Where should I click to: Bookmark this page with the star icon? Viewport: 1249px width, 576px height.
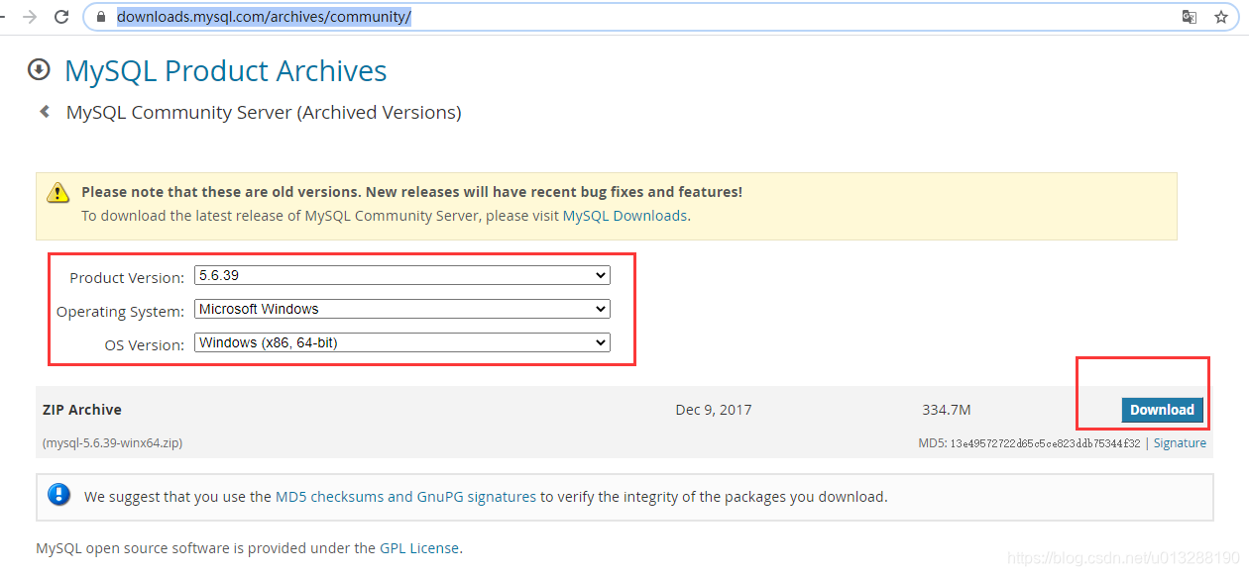pyautogui.click(x=1221, y=17)
